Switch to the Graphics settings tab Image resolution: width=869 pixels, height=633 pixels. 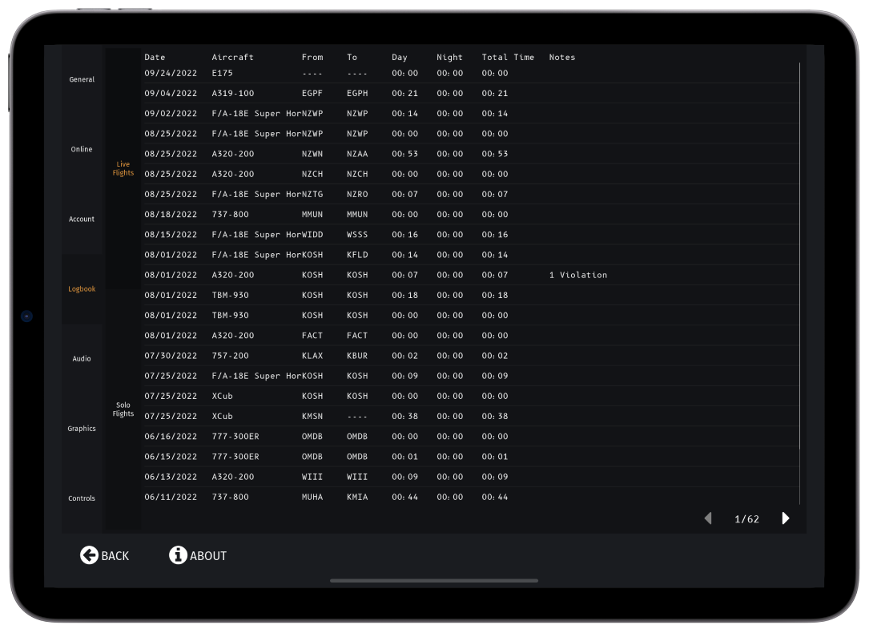coord(82,428)
